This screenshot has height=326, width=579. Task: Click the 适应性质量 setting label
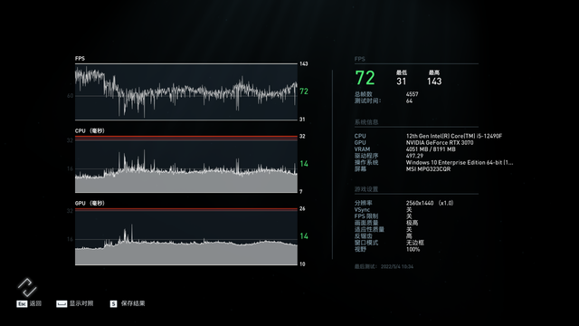point(369,229)
